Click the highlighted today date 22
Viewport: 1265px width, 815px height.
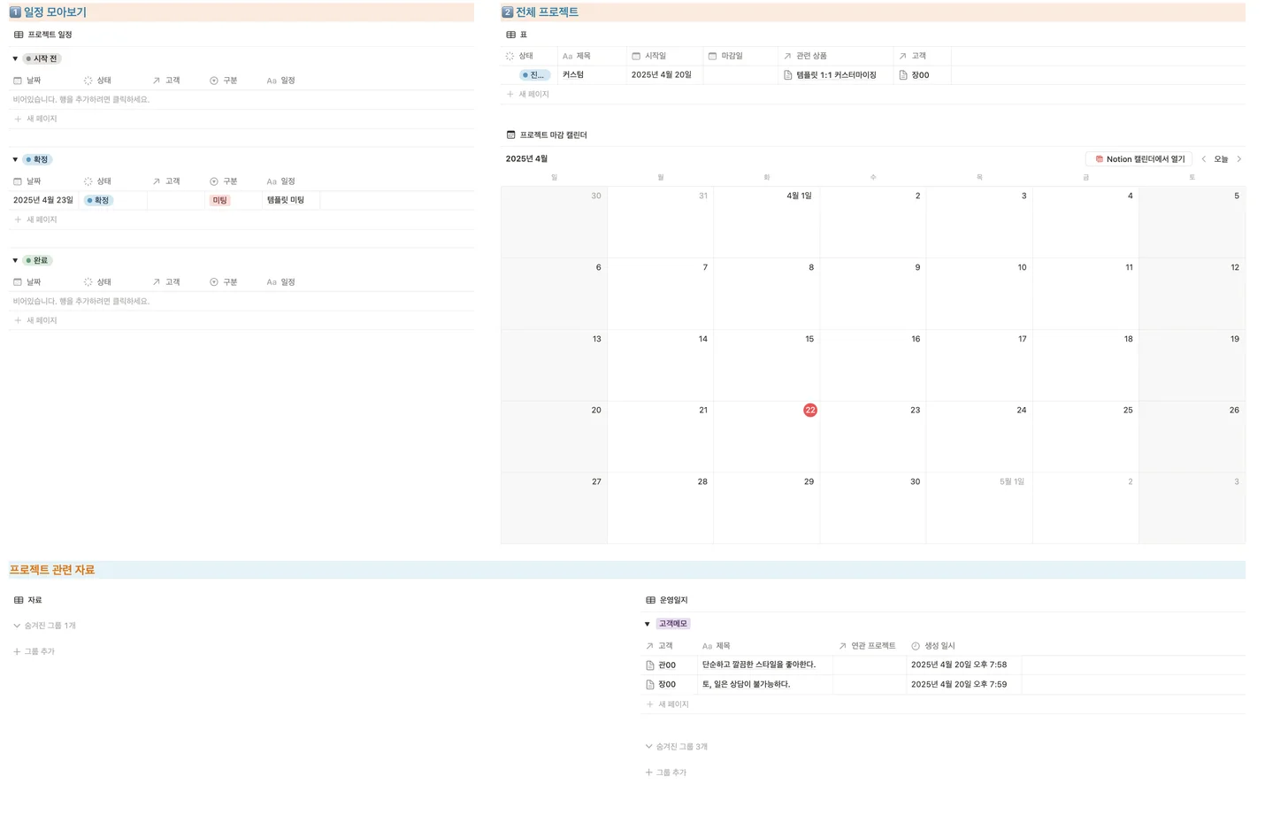809,410
